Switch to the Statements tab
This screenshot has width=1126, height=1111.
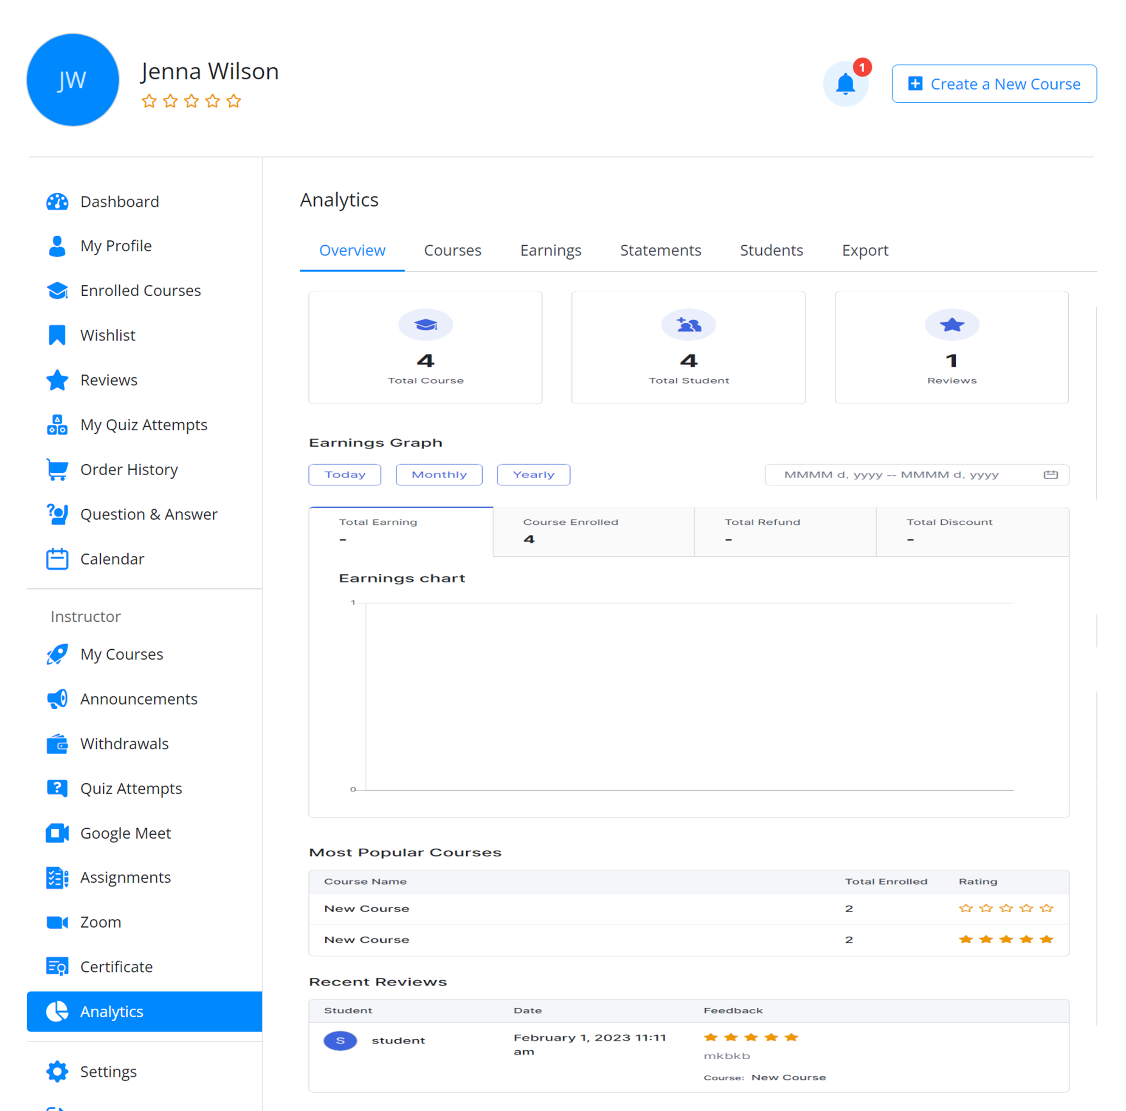[x=660, y=250]
